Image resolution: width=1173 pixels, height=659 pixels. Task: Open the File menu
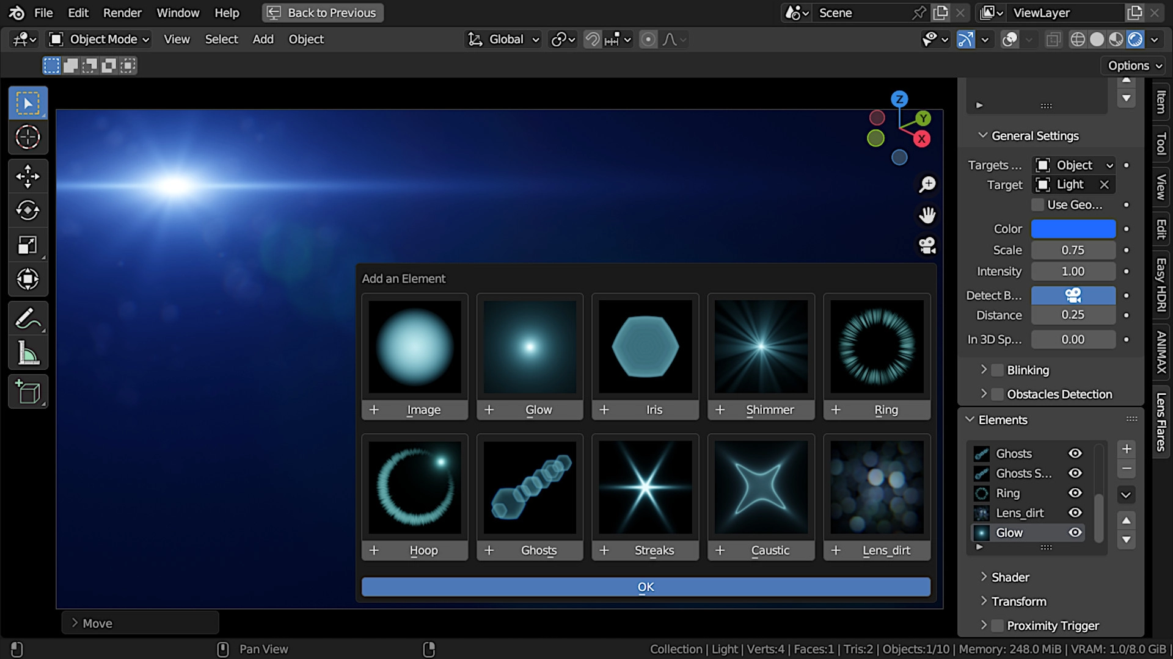click(43, 13)
